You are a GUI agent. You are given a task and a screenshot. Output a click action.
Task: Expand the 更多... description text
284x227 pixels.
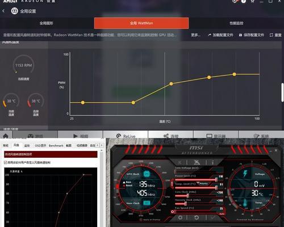[195, 35]
